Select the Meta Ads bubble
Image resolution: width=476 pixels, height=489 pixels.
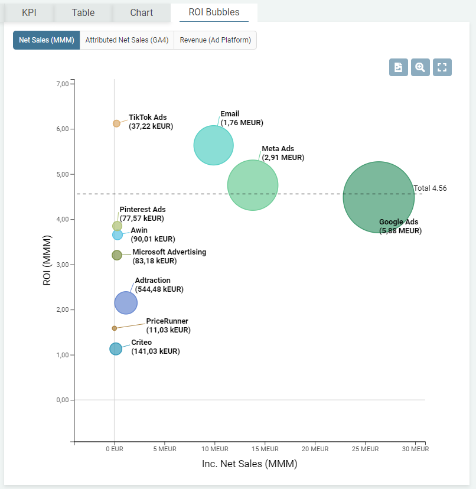[x=253, y=185]
